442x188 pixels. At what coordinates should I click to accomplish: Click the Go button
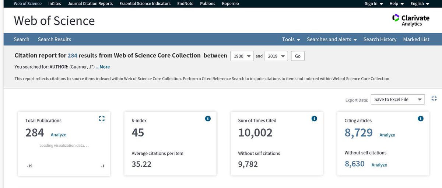click(298, 56)
